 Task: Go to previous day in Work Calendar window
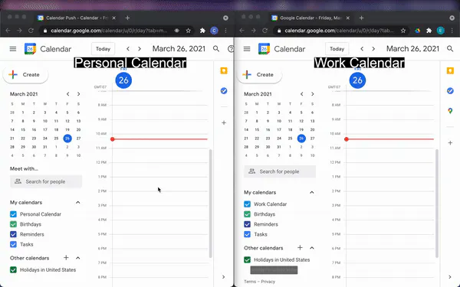click(x=362, y=49)
